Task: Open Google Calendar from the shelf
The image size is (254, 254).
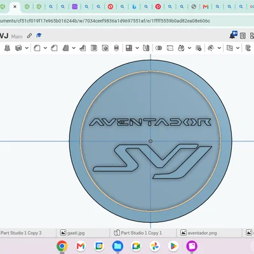Action: 99,246
